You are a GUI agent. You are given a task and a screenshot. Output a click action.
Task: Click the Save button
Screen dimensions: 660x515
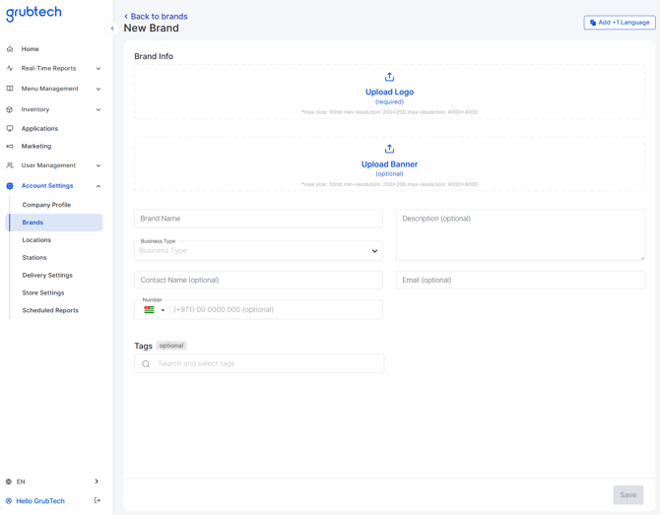pos(628,494)
